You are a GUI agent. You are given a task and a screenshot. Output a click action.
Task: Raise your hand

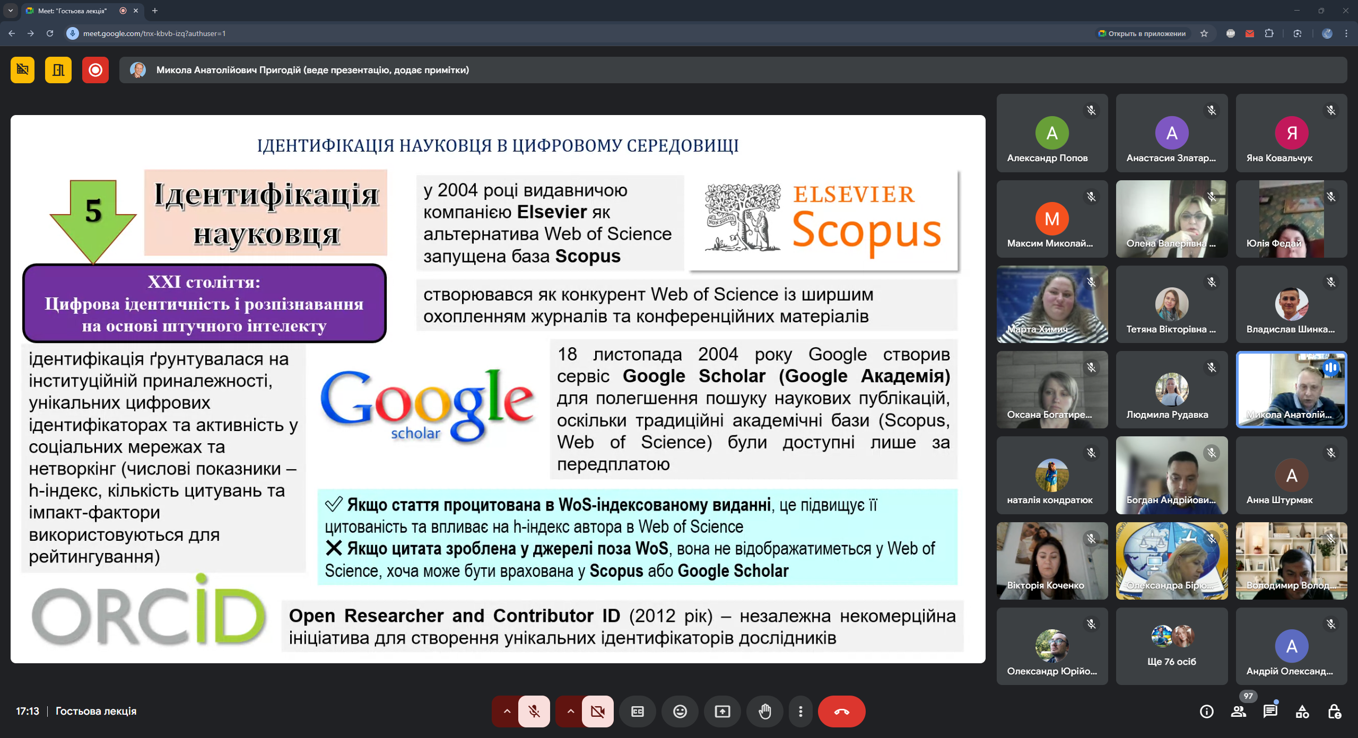(x=765, y=711)
